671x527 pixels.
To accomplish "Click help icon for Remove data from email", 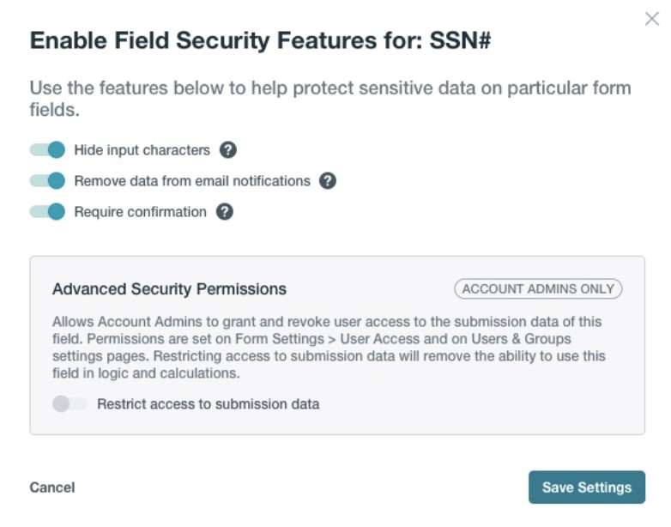I will click(327, 181).
